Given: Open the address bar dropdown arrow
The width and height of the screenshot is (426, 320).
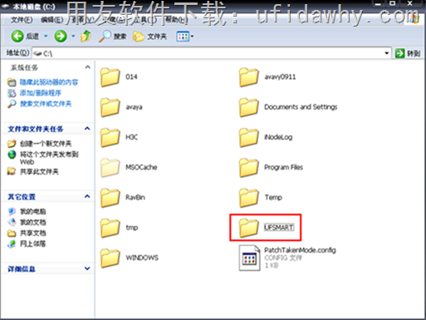Looking at the screenshot, I should (x=387, y=53).
